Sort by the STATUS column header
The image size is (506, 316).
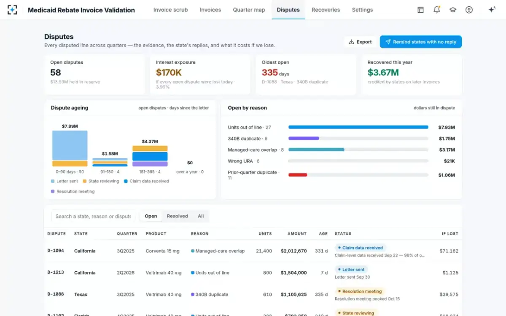[x=343, y=233]
